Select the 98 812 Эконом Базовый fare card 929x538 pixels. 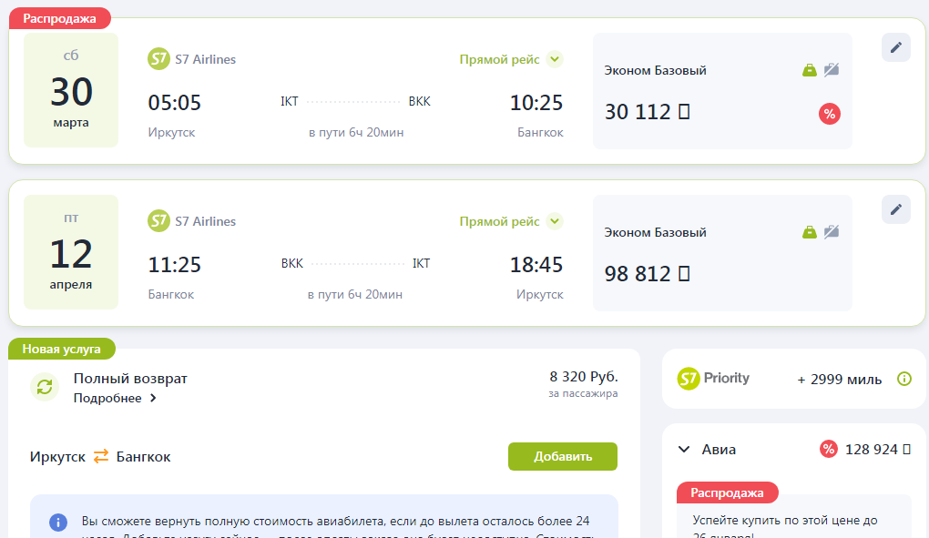click(721, 253)
